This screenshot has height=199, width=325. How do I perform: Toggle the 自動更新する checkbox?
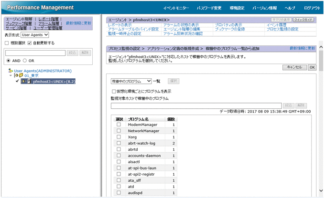(30, 43)
